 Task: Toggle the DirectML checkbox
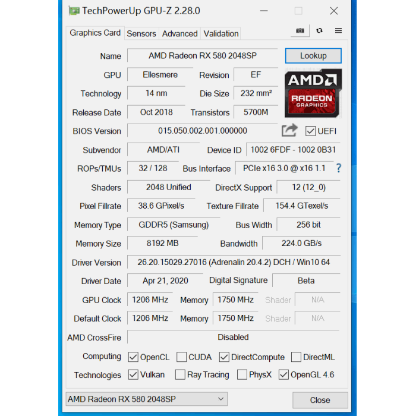[x=296, y=357]
